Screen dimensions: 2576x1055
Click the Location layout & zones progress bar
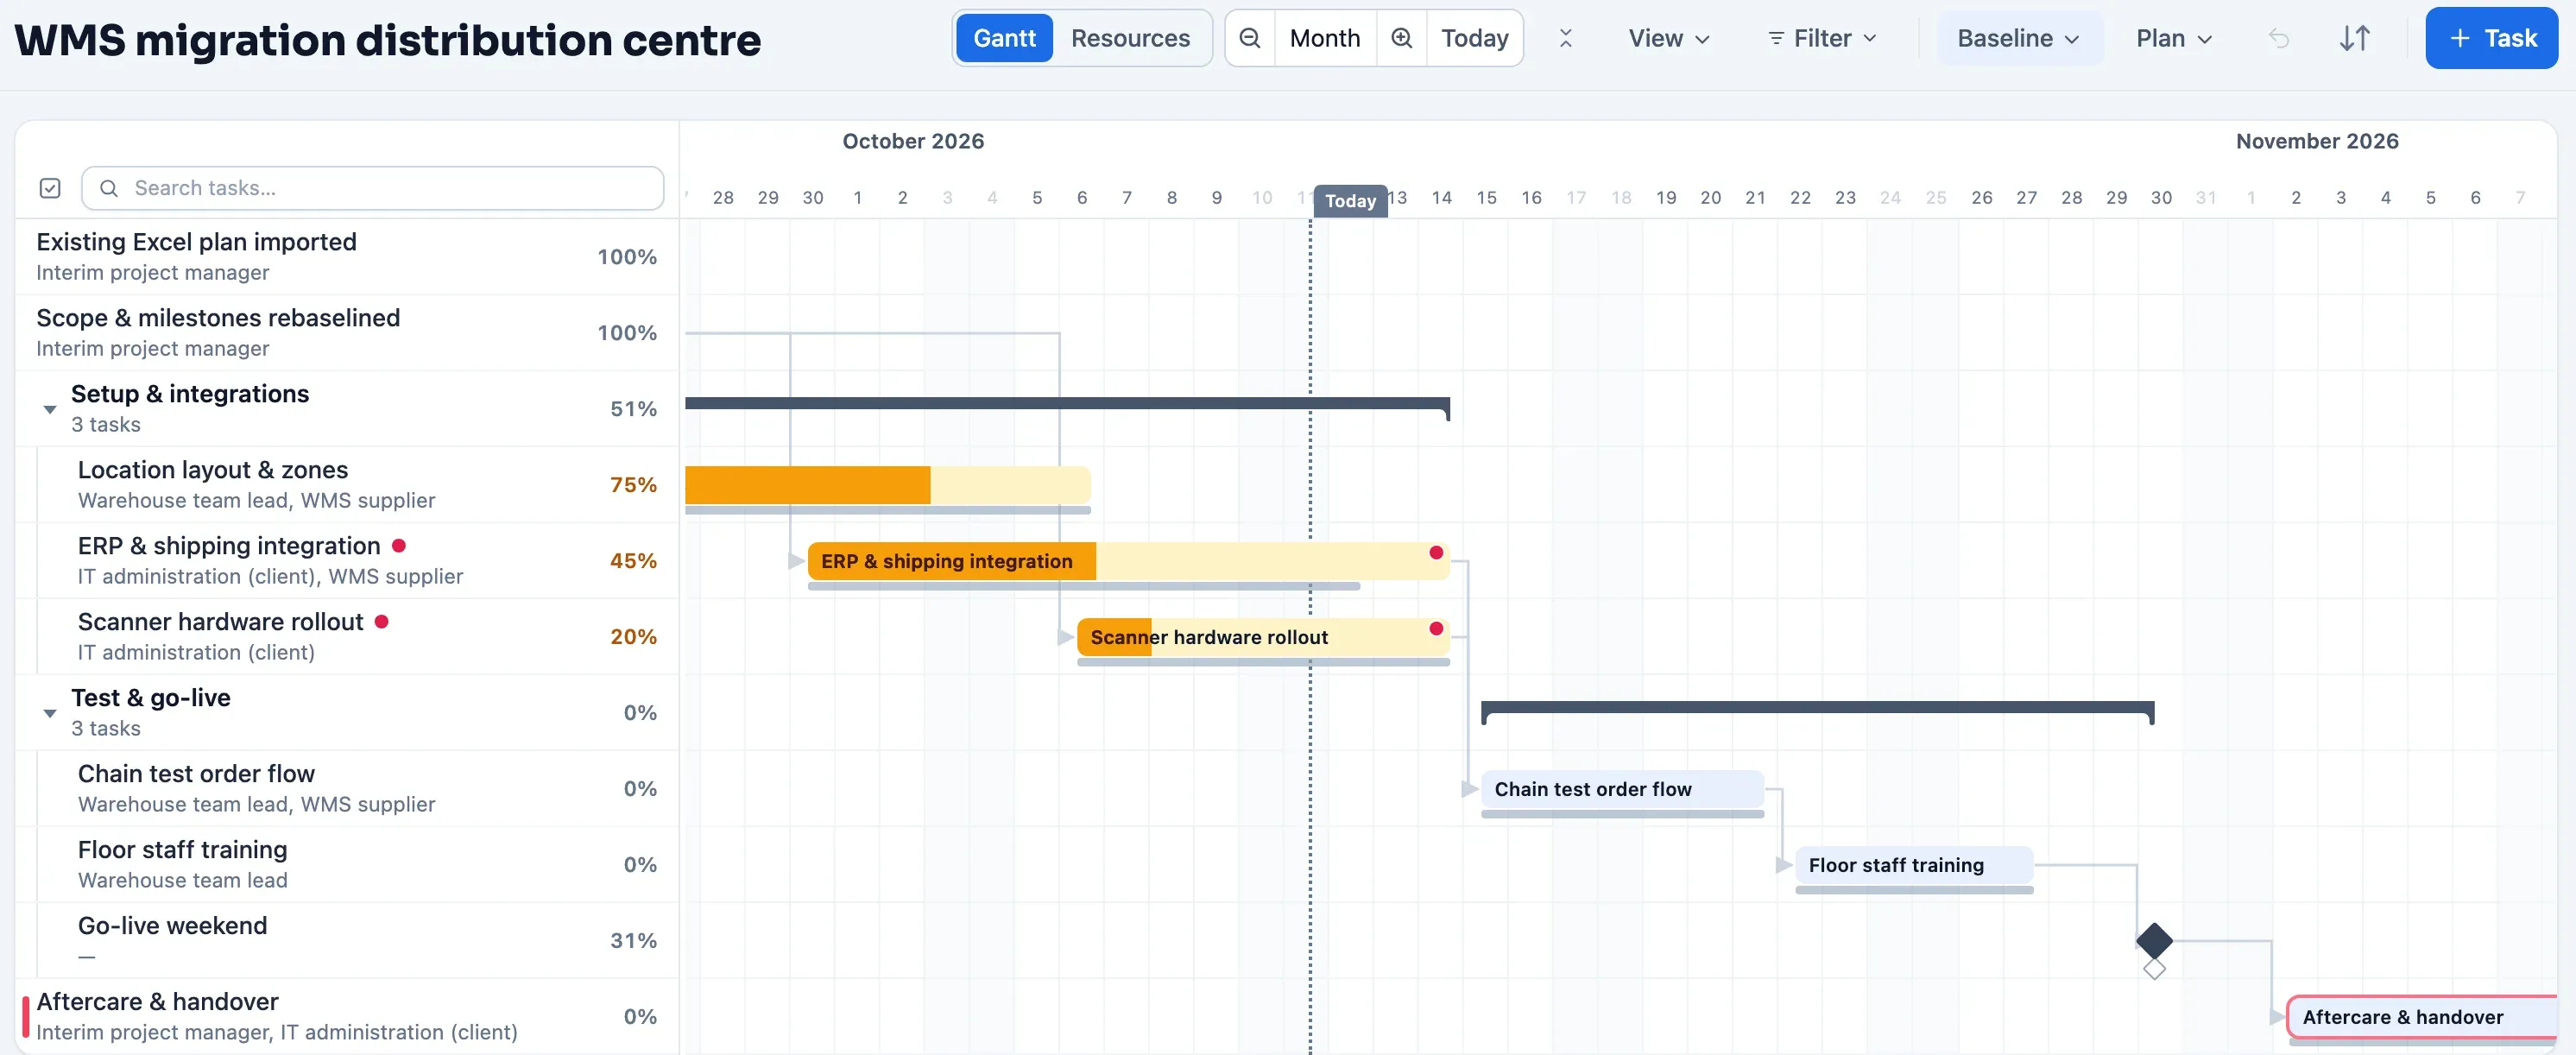click(x=887, y=484)
